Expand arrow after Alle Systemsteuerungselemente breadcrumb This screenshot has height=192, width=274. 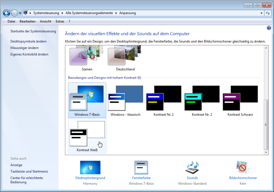pyautogui.click(x=116, y=13)
